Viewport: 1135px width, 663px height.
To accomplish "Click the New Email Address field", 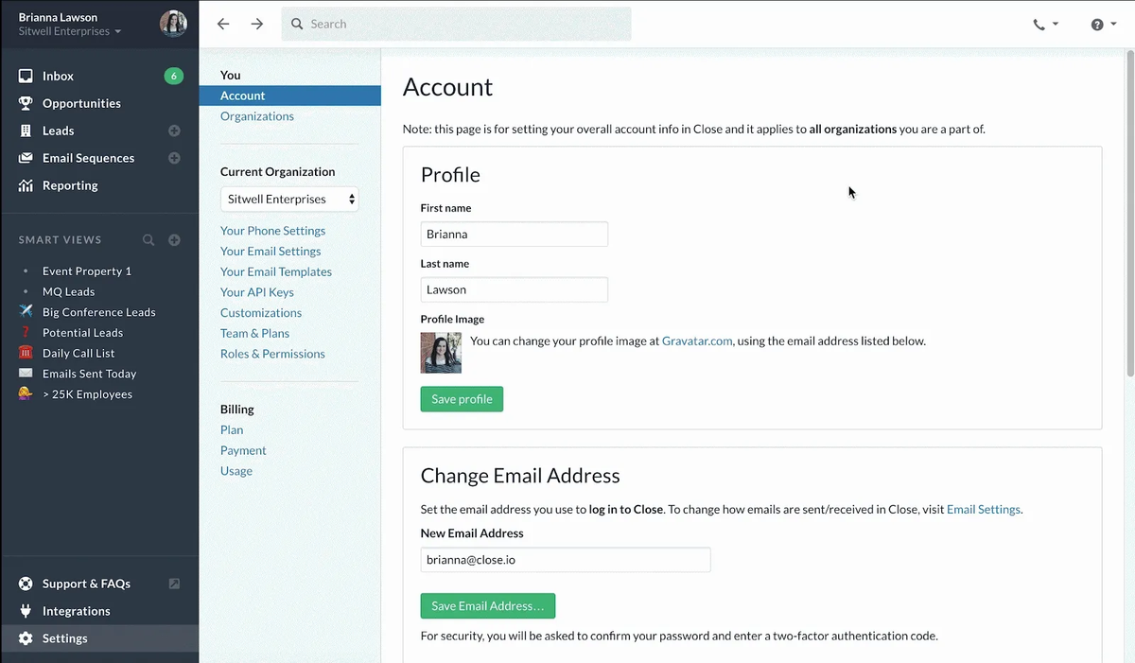I will (x=566, y=560).
